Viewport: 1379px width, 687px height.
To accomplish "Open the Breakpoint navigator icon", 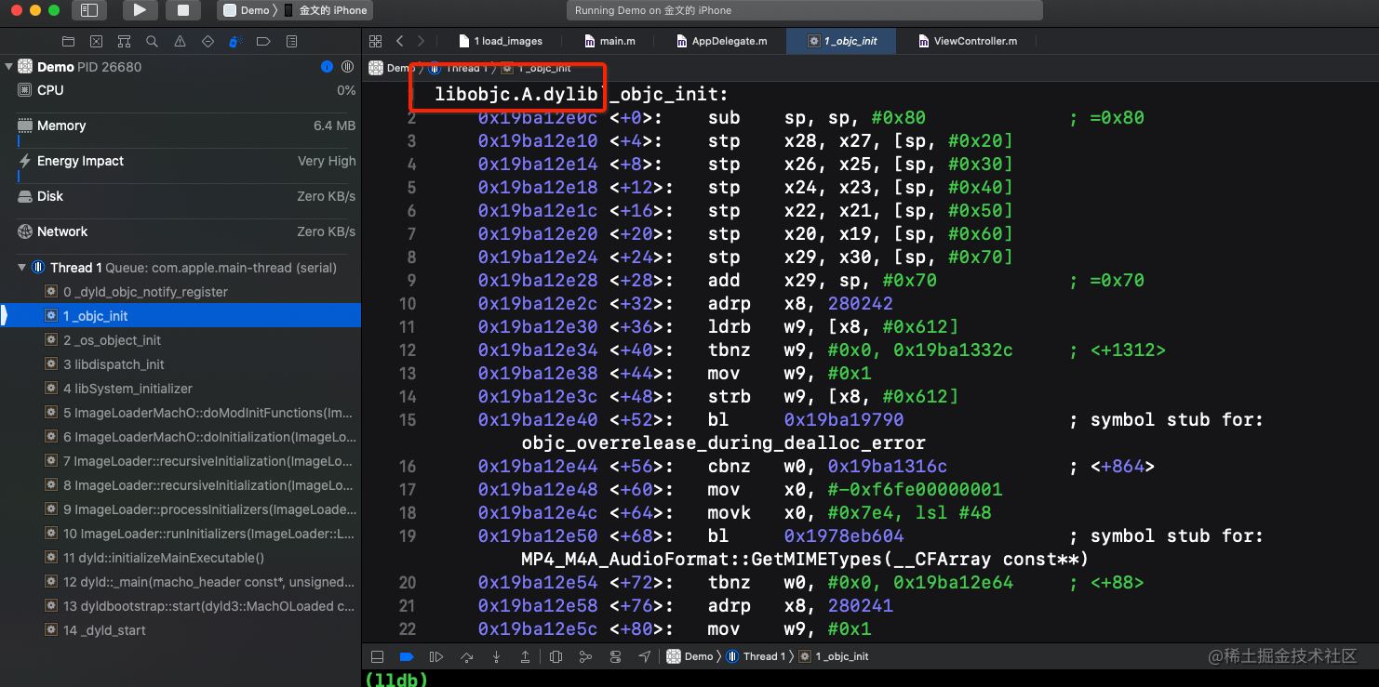I will click(263, 42).
